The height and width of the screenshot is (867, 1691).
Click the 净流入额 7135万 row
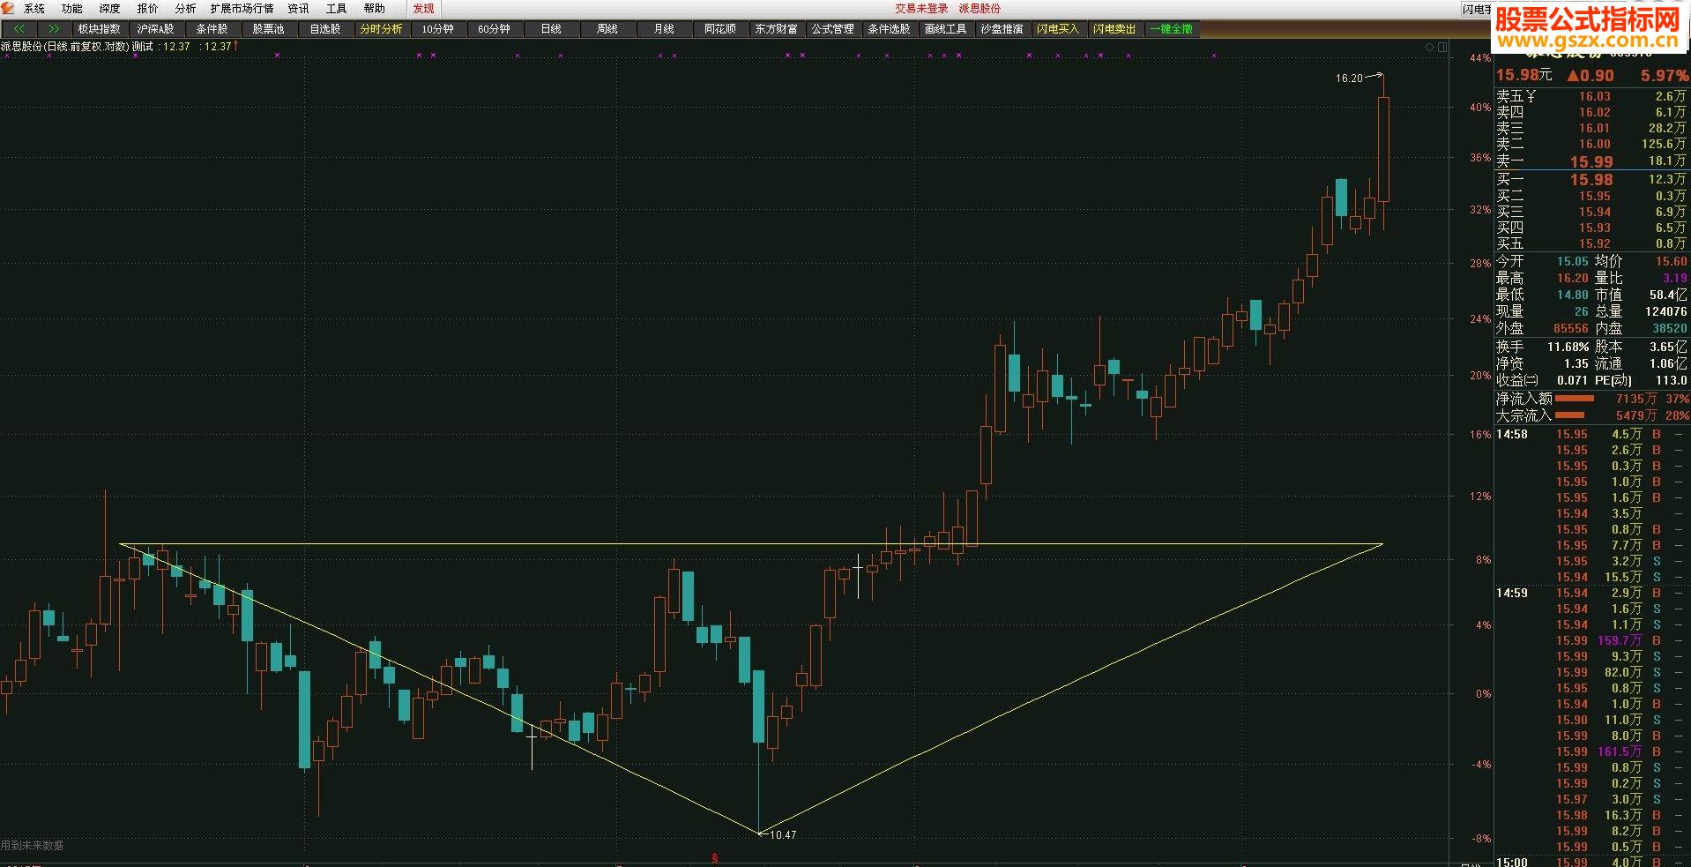pos(1591,399)
